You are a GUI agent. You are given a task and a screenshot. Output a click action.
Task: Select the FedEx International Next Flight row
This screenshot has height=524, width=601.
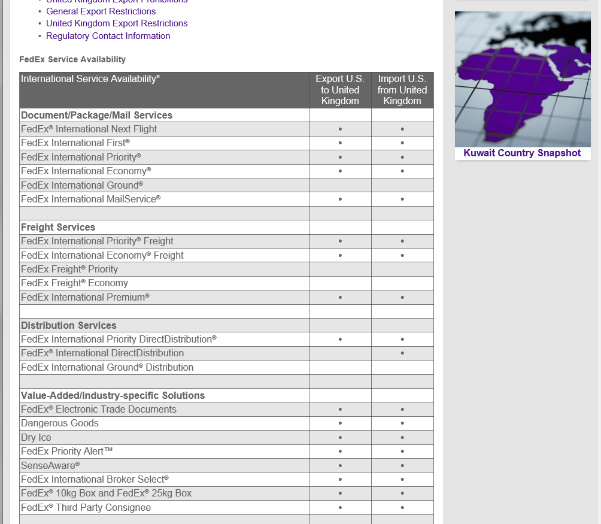tap(226, 129)
